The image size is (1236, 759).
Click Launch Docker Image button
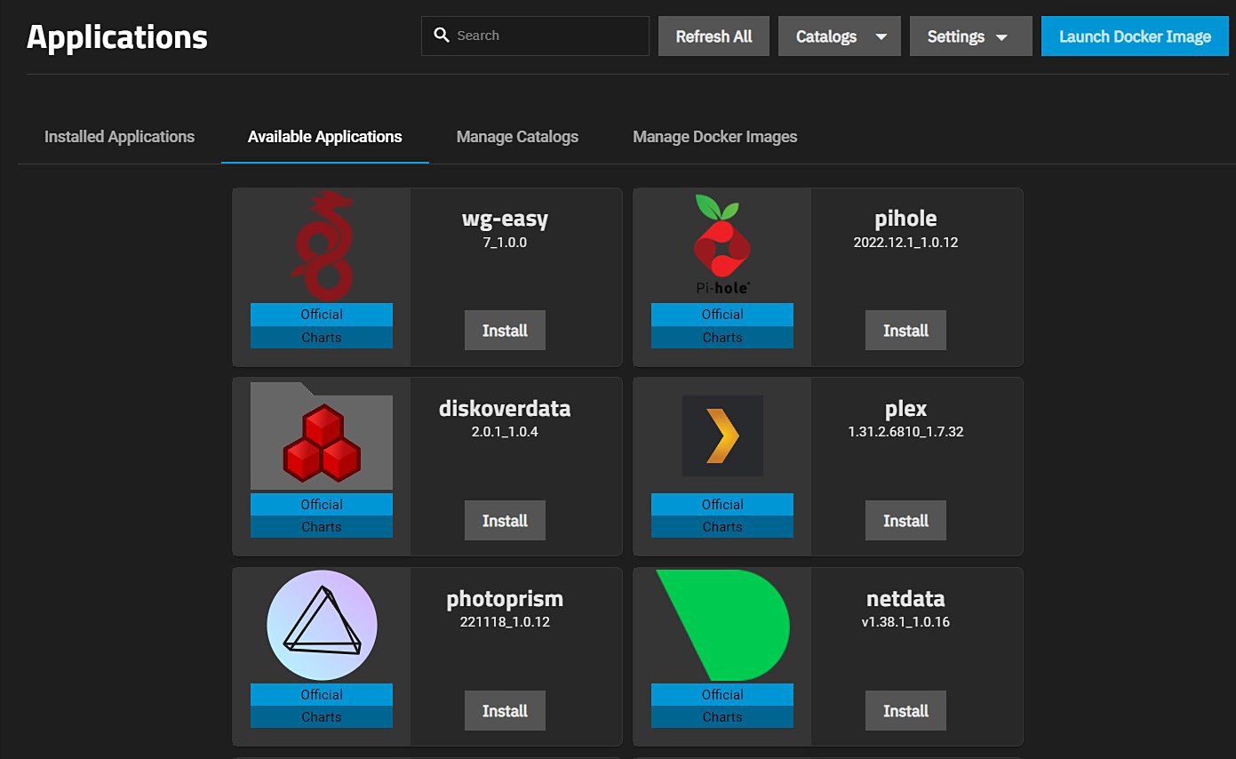click(1135, 36)
